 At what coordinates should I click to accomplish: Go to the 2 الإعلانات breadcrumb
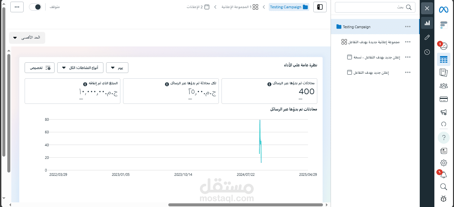(198, 7)
